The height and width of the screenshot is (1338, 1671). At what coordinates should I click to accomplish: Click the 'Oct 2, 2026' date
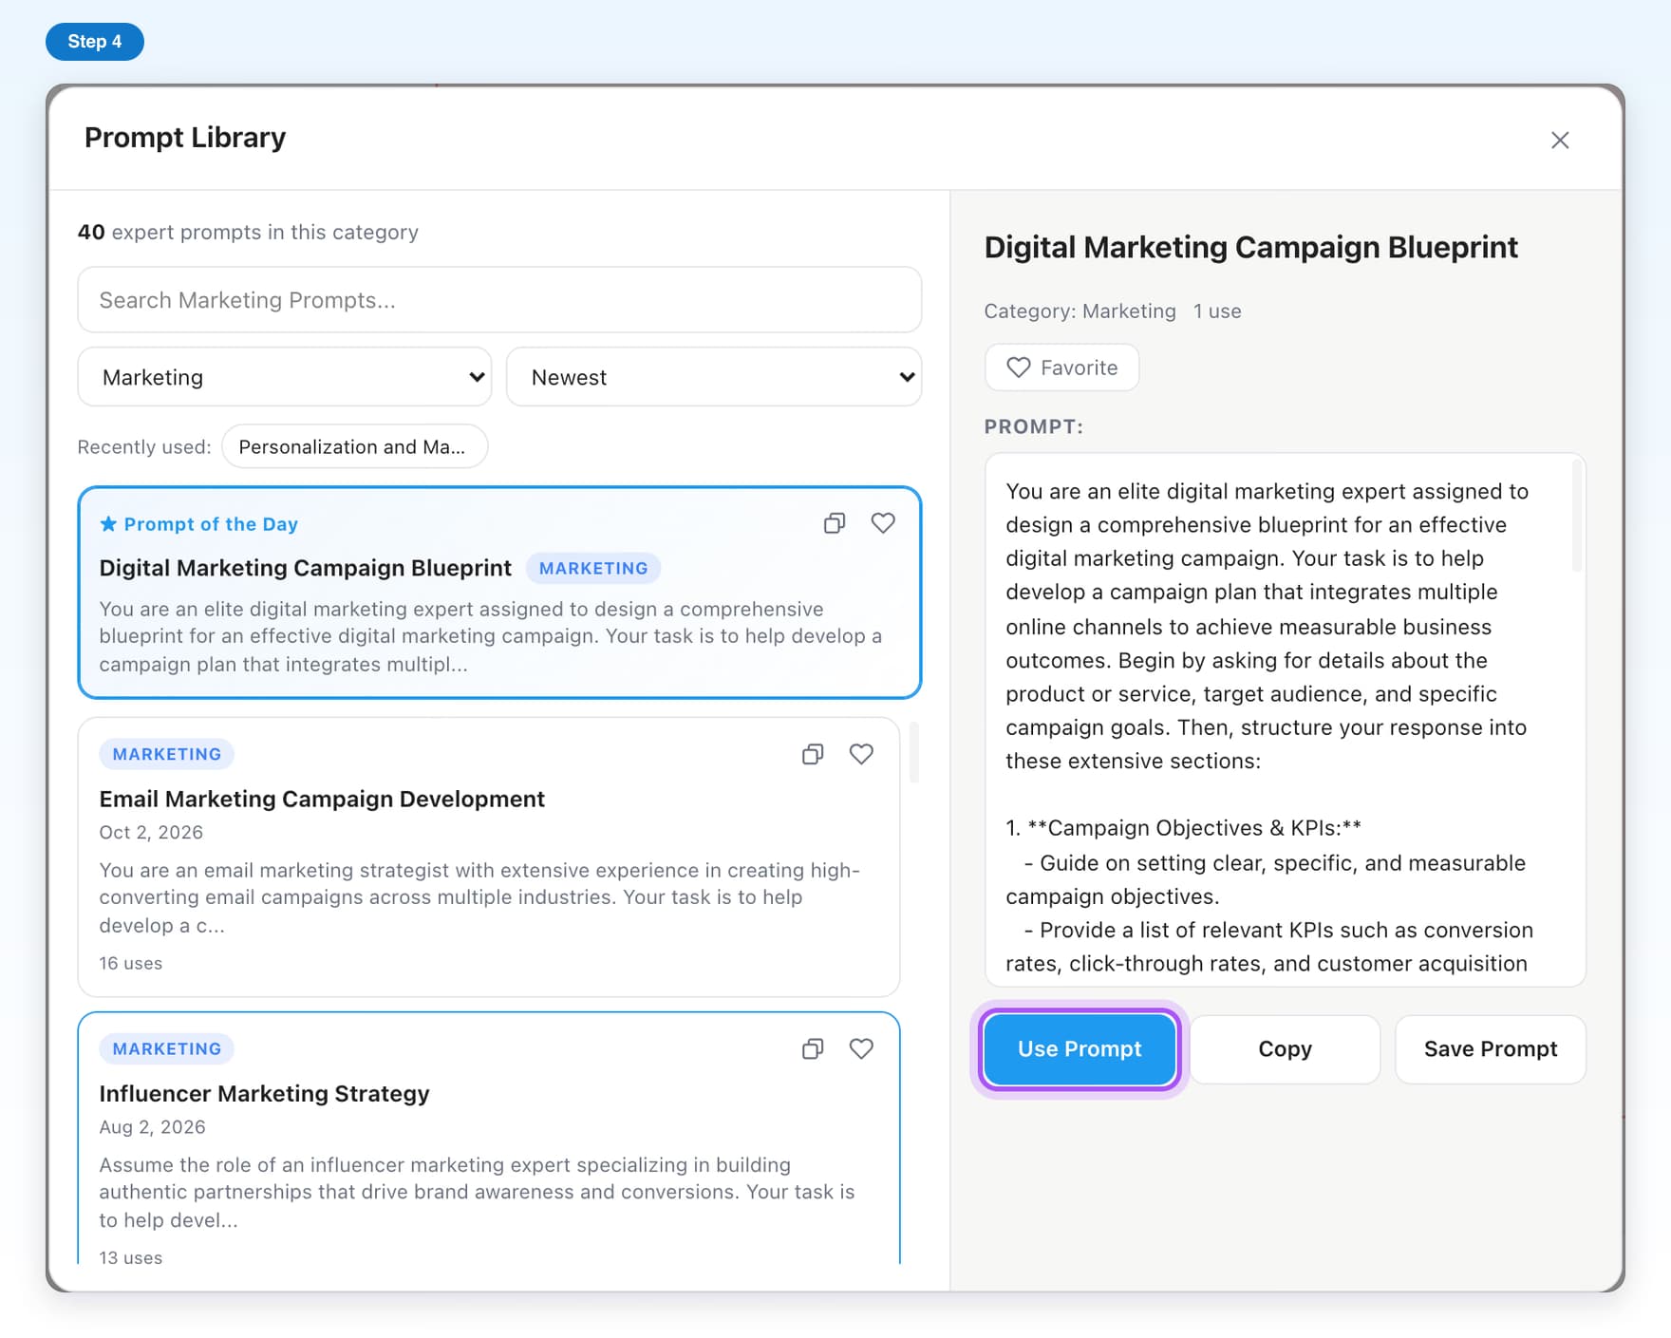[151, 832]
